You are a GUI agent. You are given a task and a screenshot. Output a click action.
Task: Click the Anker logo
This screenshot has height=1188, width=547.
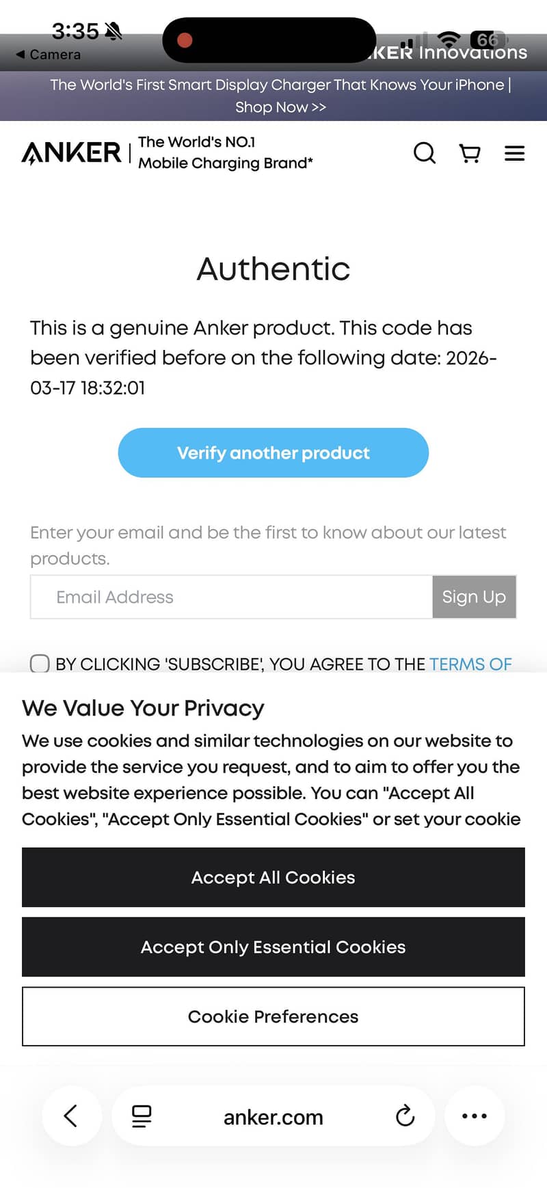tap(71, 152)
